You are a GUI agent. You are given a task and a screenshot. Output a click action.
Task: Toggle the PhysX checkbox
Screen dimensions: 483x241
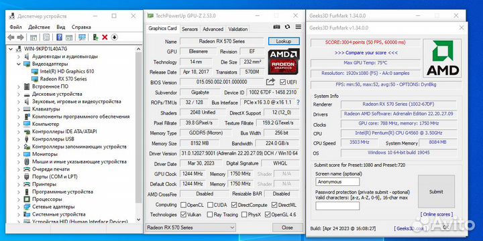pyautogui.click(x=244, y=215)
